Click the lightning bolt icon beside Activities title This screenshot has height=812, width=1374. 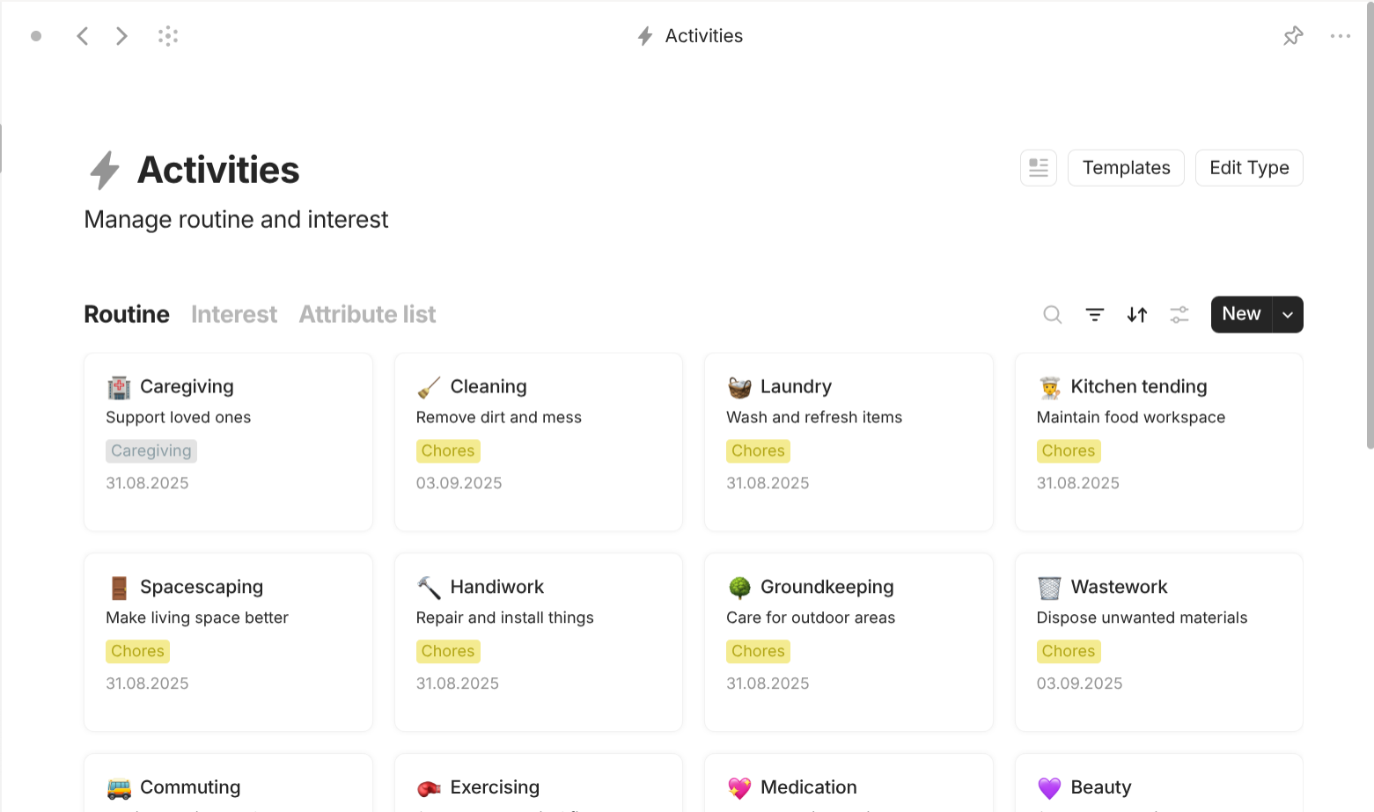click(103, 170)
